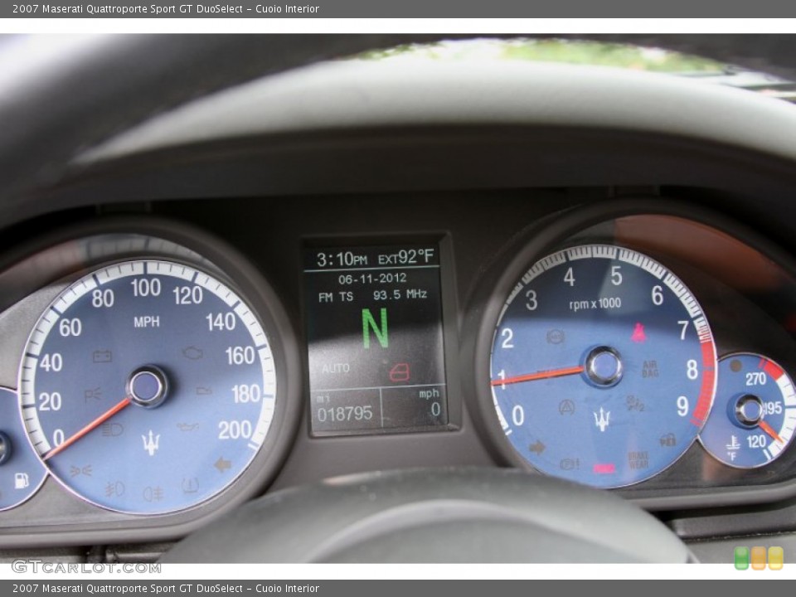Click the electric parking brake lock icon
Screen dimensions: 796x597
(667, 439)
